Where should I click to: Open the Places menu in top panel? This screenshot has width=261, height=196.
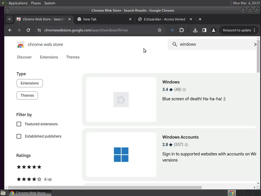[x=36, y=3]
